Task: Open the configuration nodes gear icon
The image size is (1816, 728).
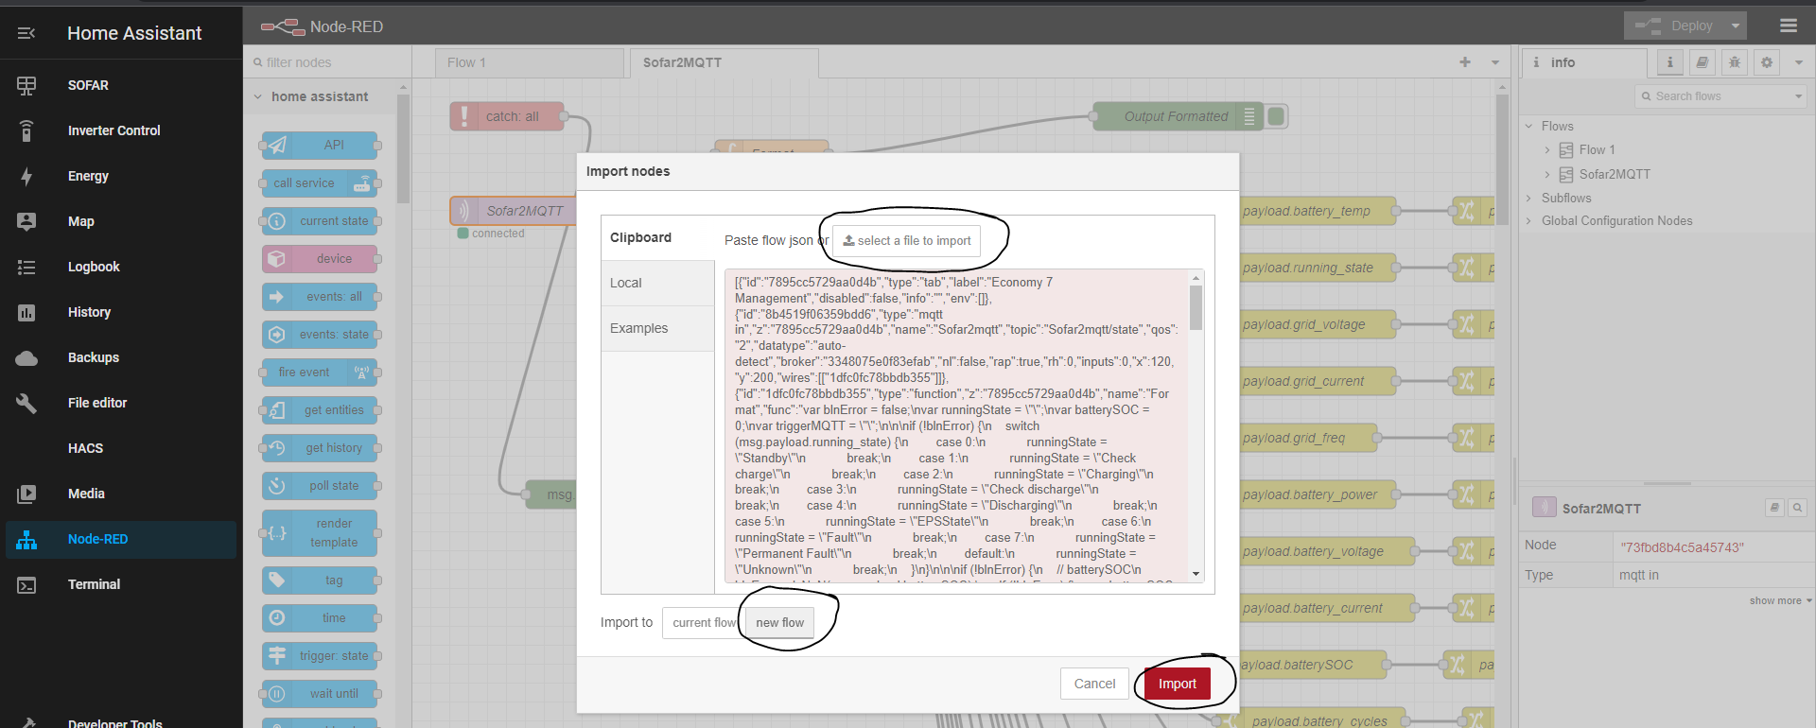Action: click(x=1767, y=62)
